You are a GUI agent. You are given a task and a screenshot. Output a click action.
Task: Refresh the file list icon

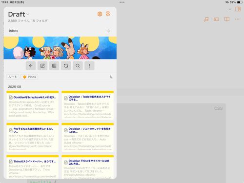pos(66,66)
